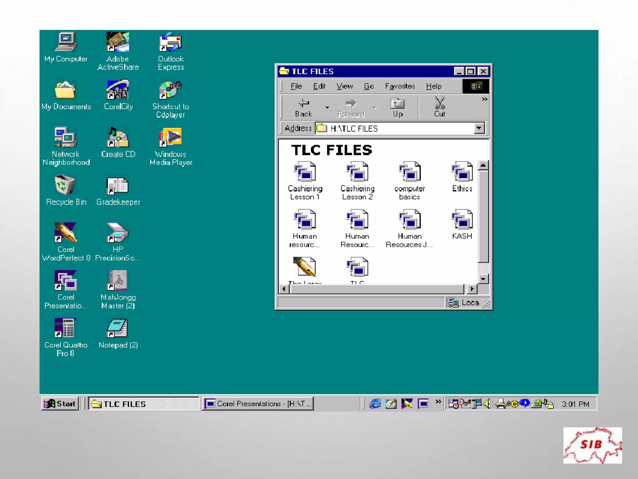Expand quick launch overflow chevron on taskbar
The height and width of the screenshot is (479, 638).
tap(438, 402)
